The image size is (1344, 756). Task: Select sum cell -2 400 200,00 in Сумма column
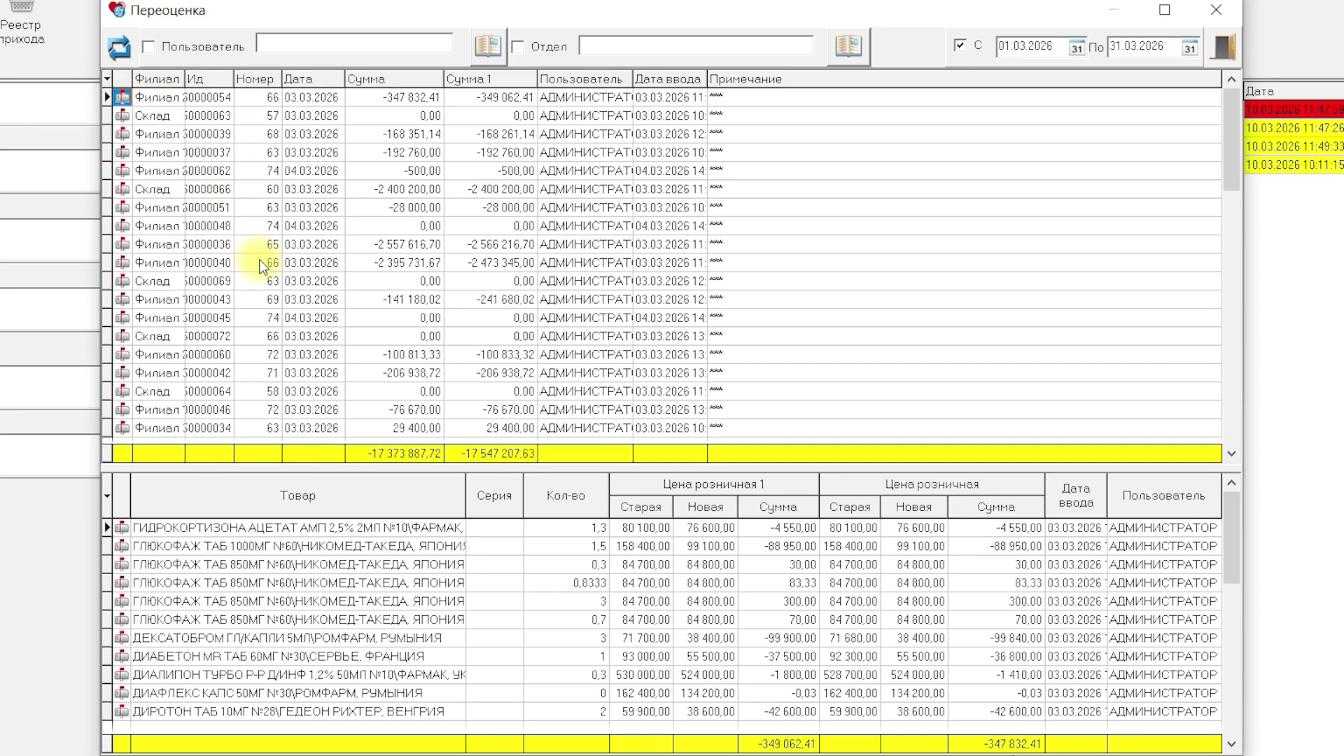coord(394,189)
